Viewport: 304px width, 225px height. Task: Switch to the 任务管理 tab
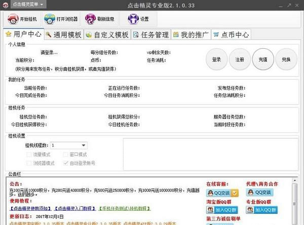[150, 35]
